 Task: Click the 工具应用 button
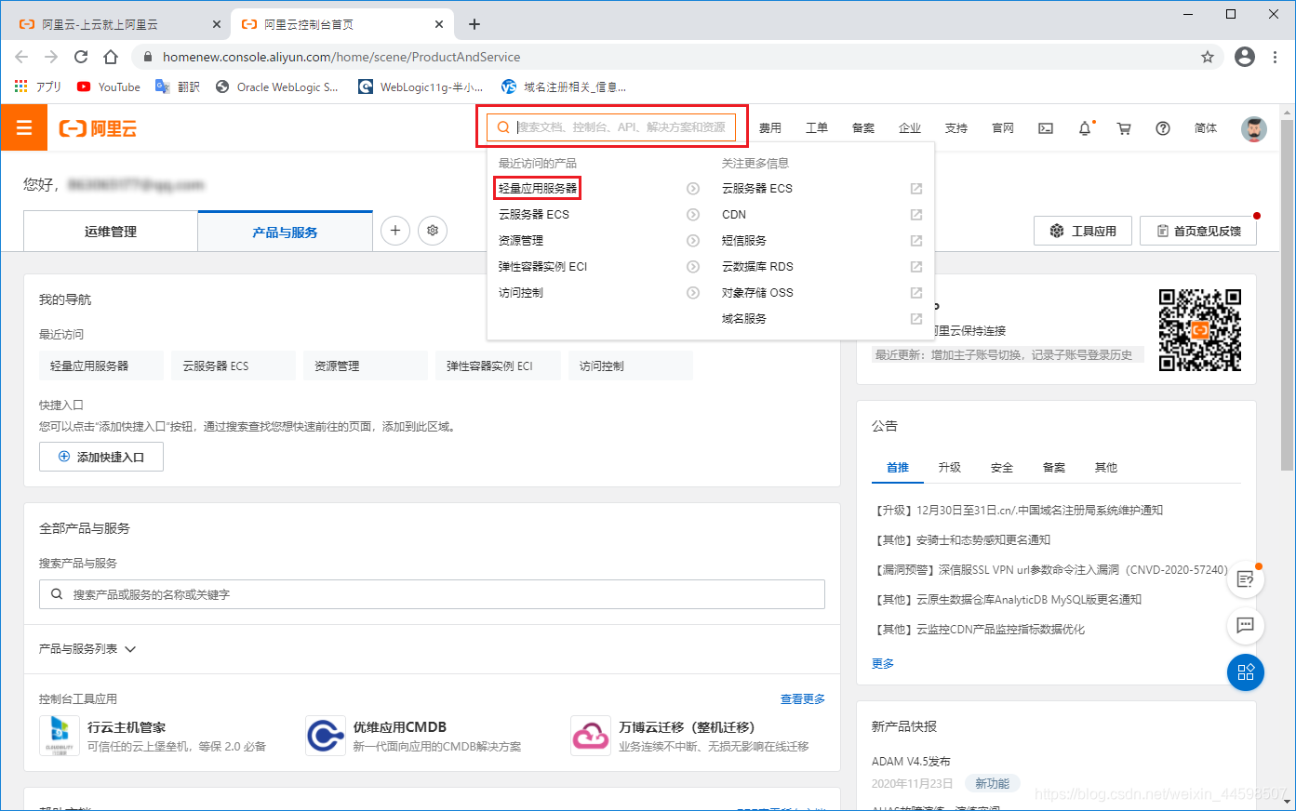tap(1083, 231)
